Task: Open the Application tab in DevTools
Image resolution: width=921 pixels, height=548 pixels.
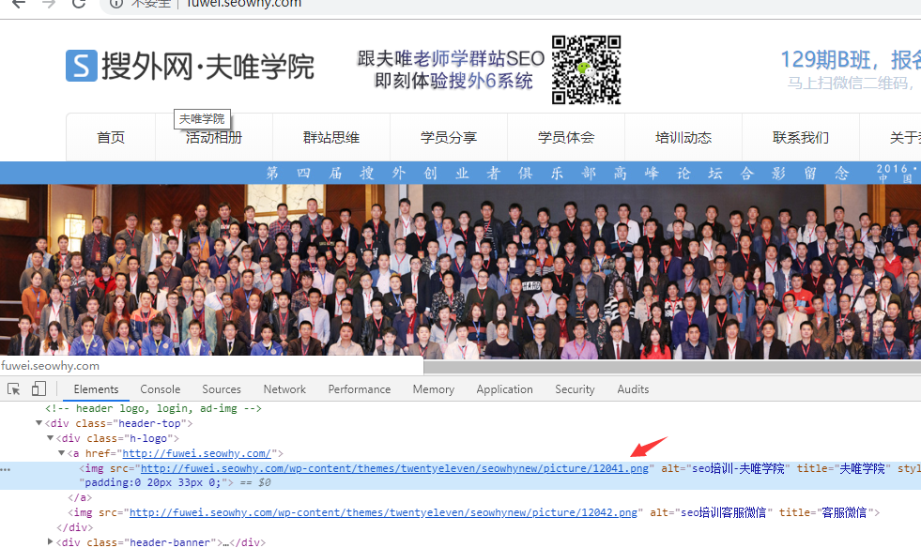Action: point(504,389)
